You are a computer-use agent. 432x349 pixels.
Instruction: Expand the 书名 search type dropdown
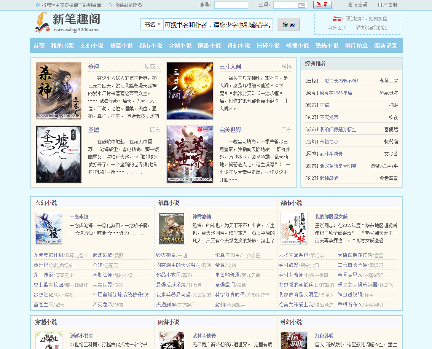coord(152,24)
